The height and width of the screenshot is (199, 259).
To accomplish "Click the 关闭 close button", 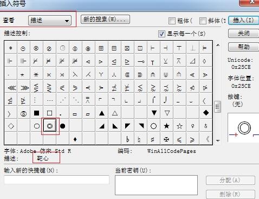I will click(243, 34).
